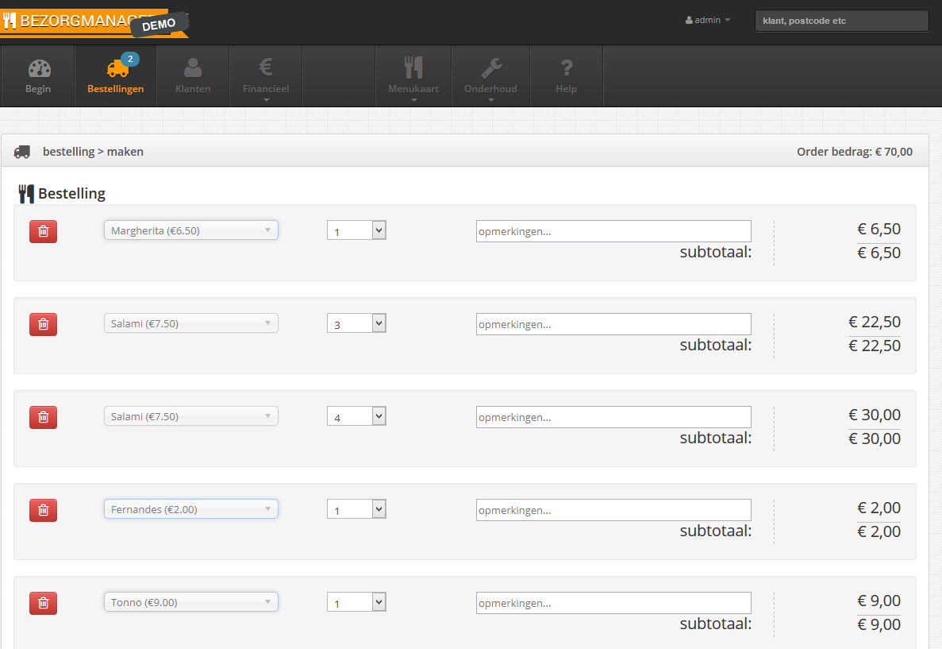The image size is (942, 649).
Task: Remove the Tonno order line
Action: point(44,603)
